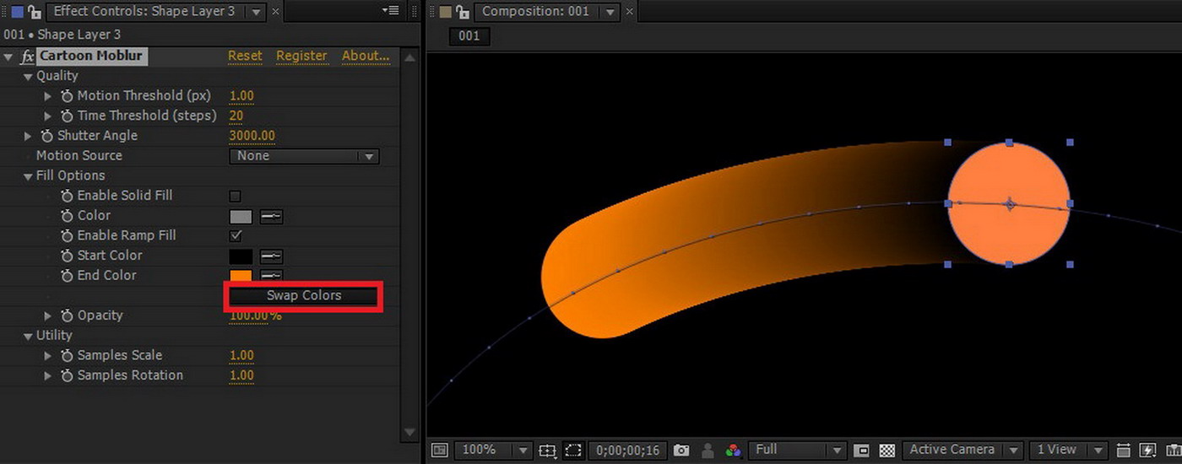Screen dimensions: 1182x464
Task: Click the Color property stopwatch icon
Action: (68, 216)
